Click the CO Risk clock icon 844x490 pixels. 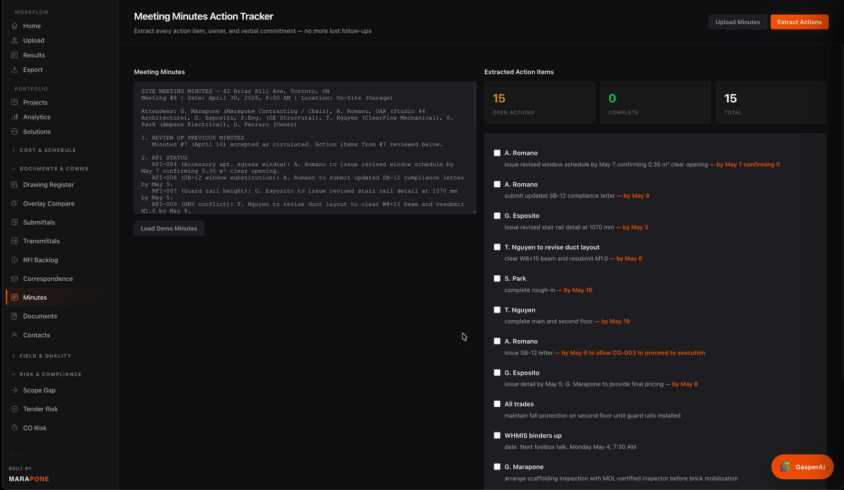[x=15, y=428]
